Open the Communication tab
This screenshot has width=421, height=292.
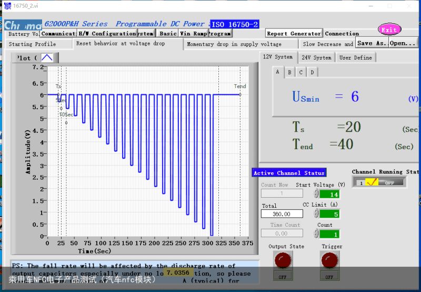coord(58,33)
